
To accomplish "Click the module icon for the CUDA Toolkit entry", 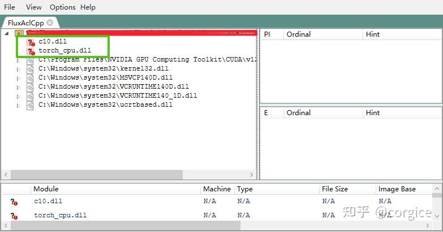I will click(30, 60).
